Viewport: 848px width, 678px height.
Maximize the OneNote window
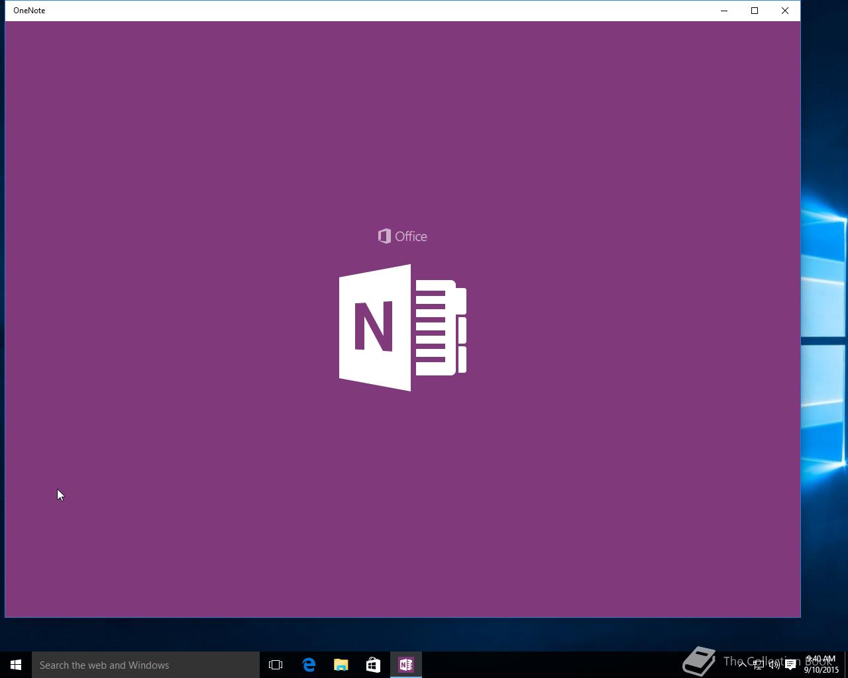(755, 11)
